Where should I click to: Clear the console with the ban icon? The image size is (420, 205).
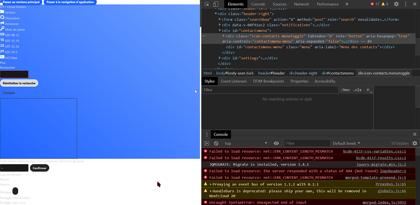[216, 143]
